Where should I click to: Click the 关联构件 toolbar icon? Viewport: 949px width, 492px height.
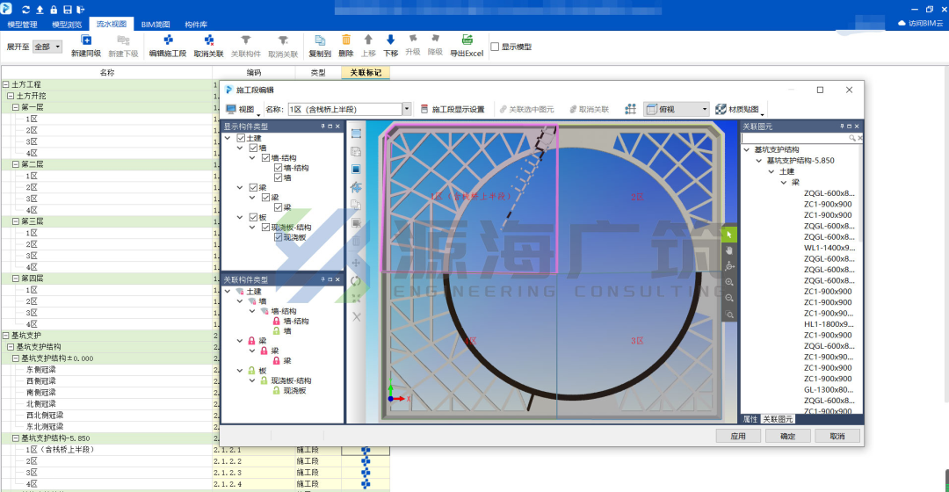[246, 40]
